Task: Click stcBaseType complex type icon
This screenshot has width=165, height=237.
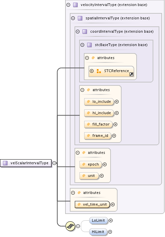Action: click(x=90, y=45)
